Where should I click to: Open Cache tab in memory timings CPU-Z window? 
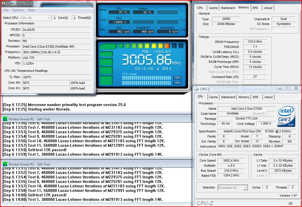point(213,8)
